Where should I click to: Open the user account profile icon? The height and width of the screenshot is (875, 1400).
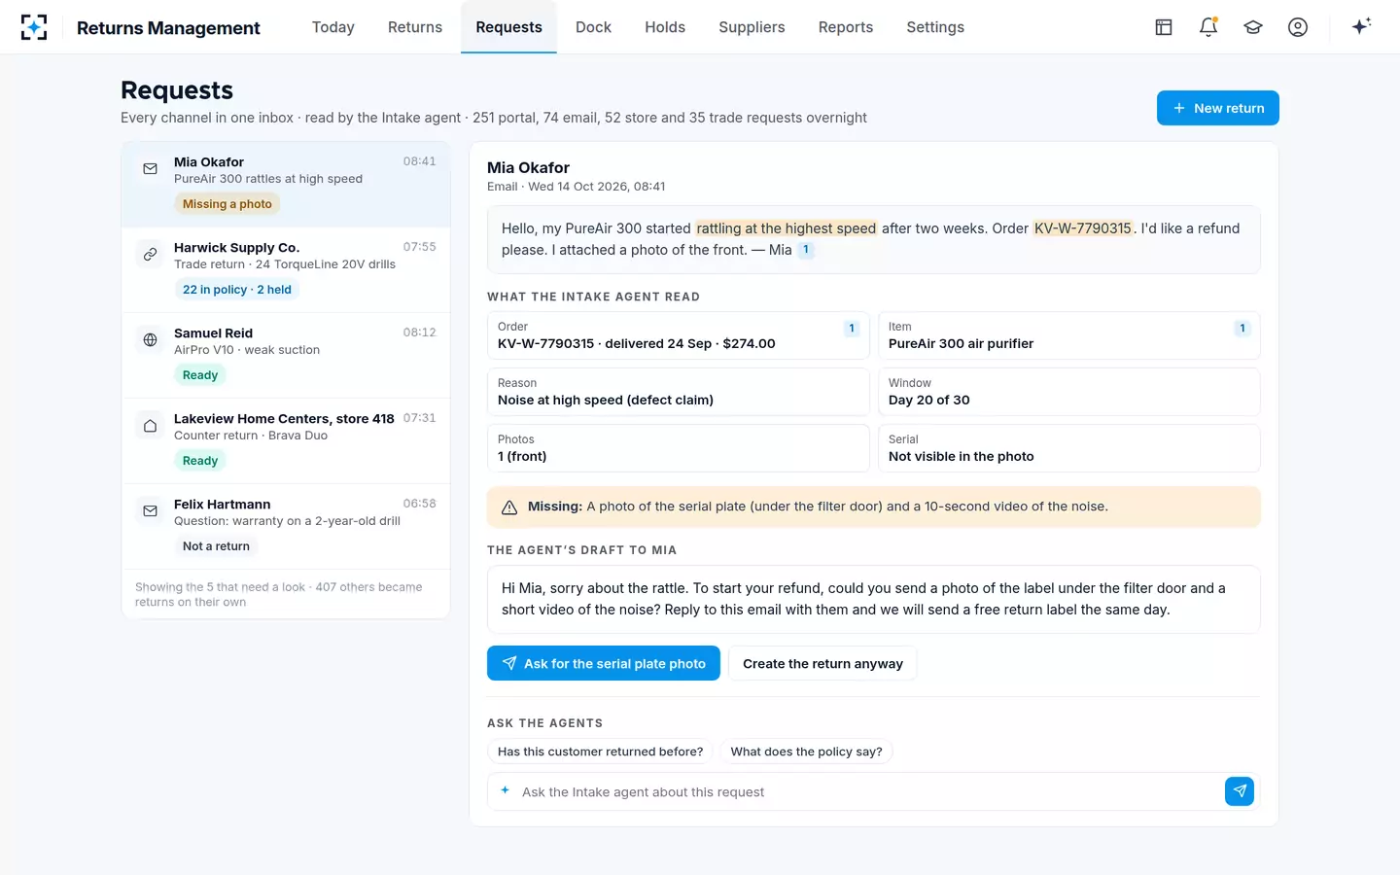click(x=1298, y=27)
